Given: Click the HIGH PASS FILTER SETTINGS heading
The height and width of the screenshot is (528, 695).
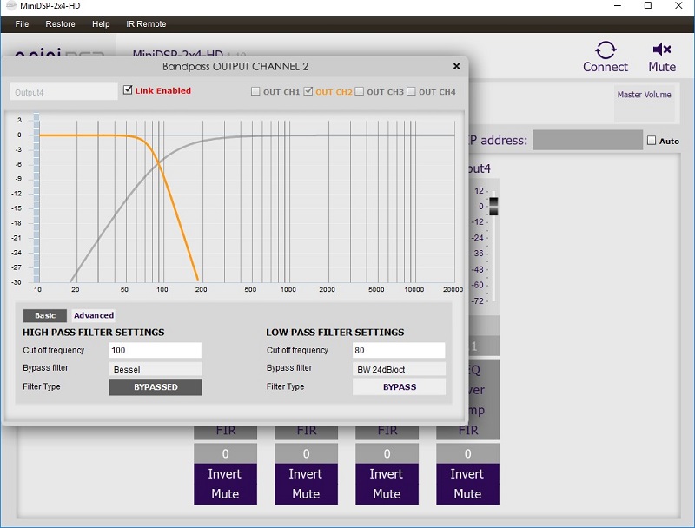Looking at the screenshot, I should pos(93,333).
